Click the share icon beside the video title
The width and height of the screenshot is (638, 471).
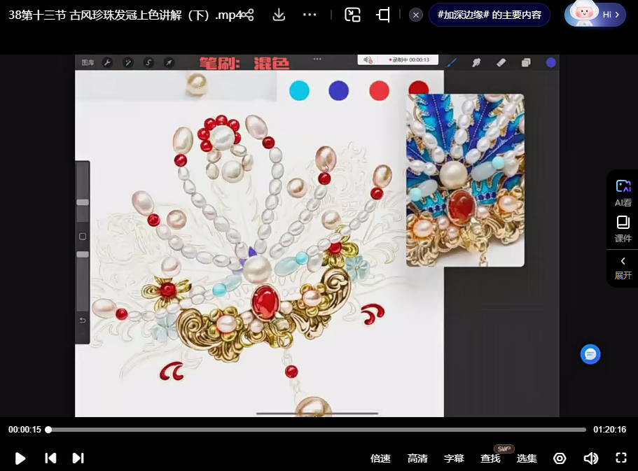247,15
